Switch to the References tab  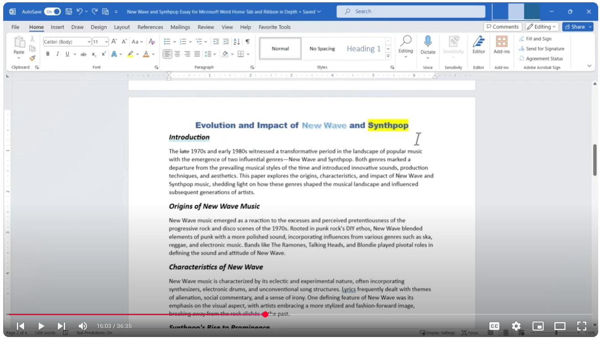pyautogui.click(x=150, y=27)
